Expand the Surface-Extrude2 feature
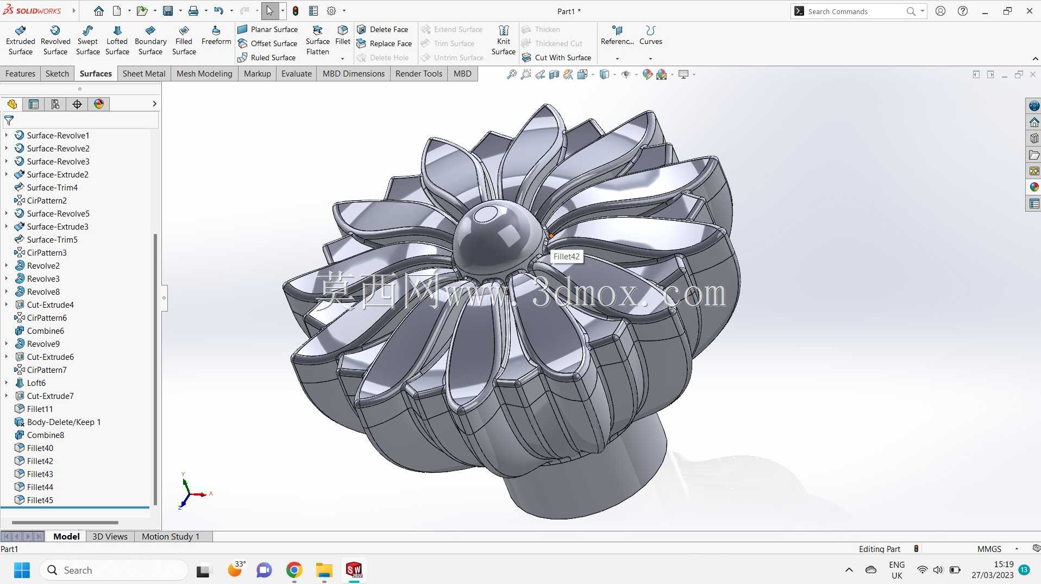 click(7, 174)
